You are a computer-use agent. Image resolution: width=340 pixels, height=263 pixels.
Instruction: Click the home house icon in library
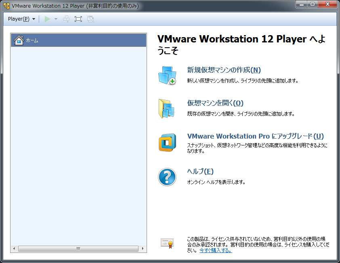(x=19, y=40)
